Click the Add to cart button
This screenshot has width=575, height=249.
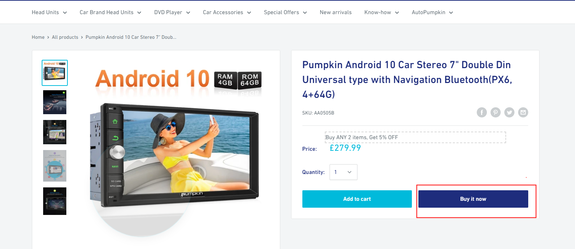[357, 199]
